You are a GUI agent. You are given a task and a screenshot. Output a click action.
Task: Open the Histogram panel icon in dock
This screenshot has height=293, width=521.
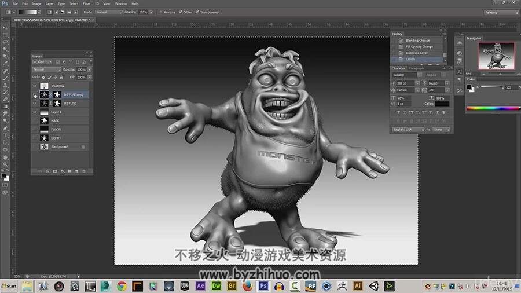tap(459, 42)
